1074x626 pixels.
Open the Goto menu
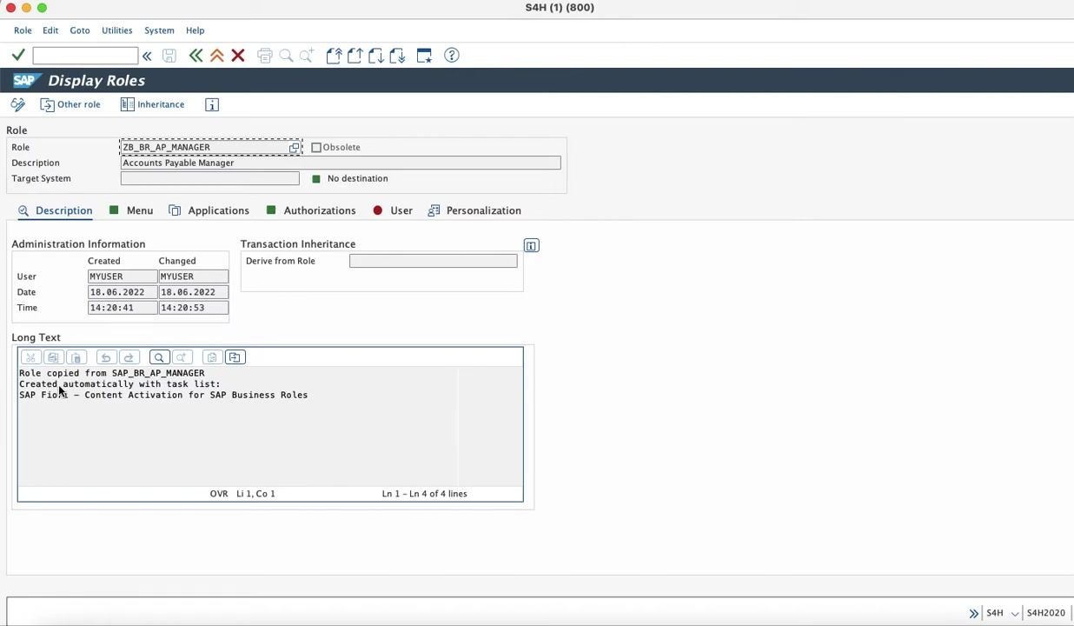pos(79,30)
